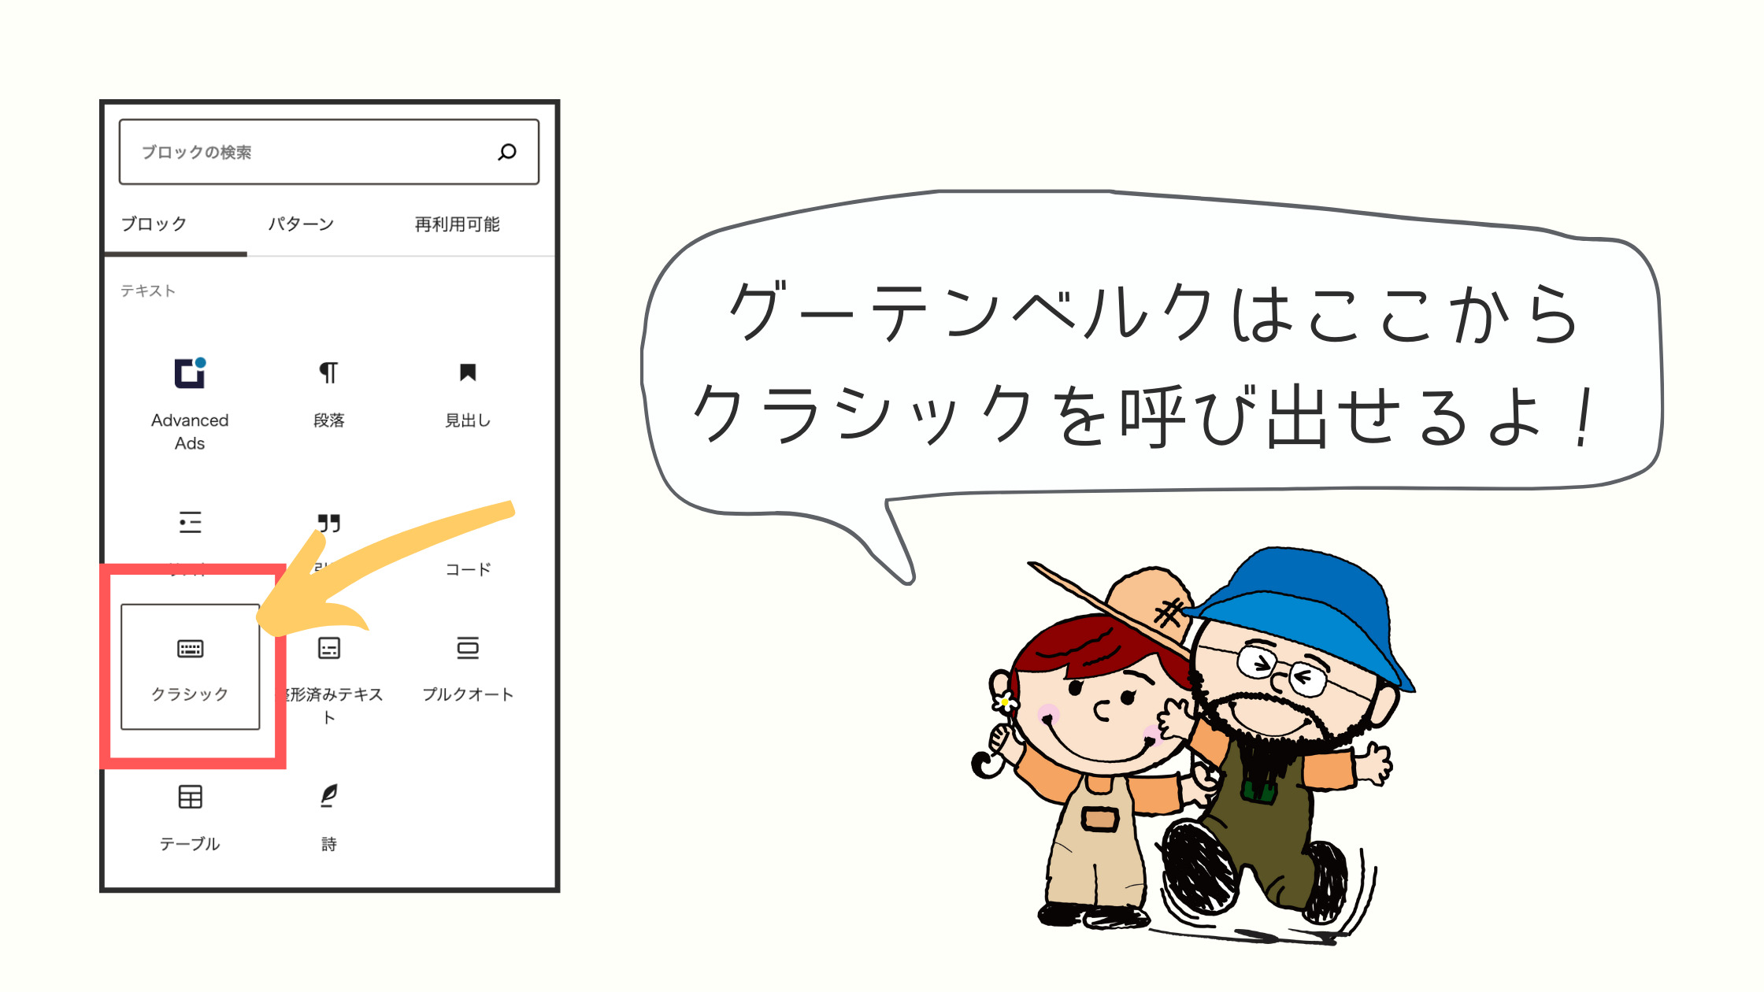Click inside the ブロックの検索 search field
The height and width of the screenshot is (992, 1764).
[x=321, y=151]
